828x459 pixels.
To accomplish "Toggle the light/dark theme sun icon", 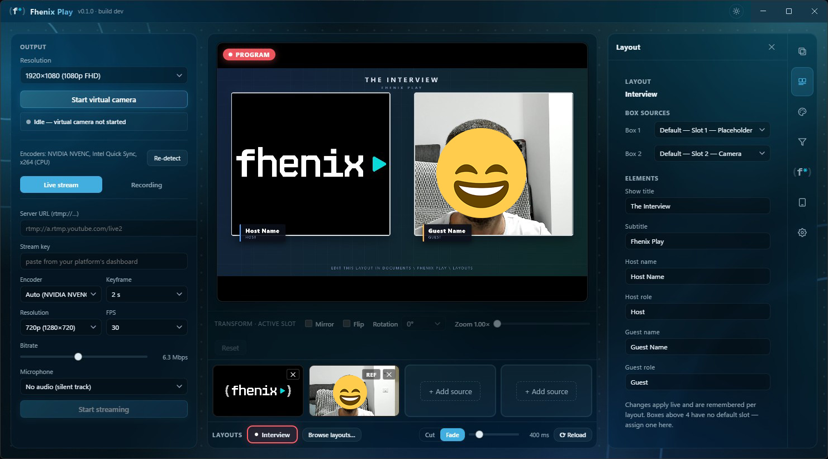I will pyautogui.click(x=736, y=11).
